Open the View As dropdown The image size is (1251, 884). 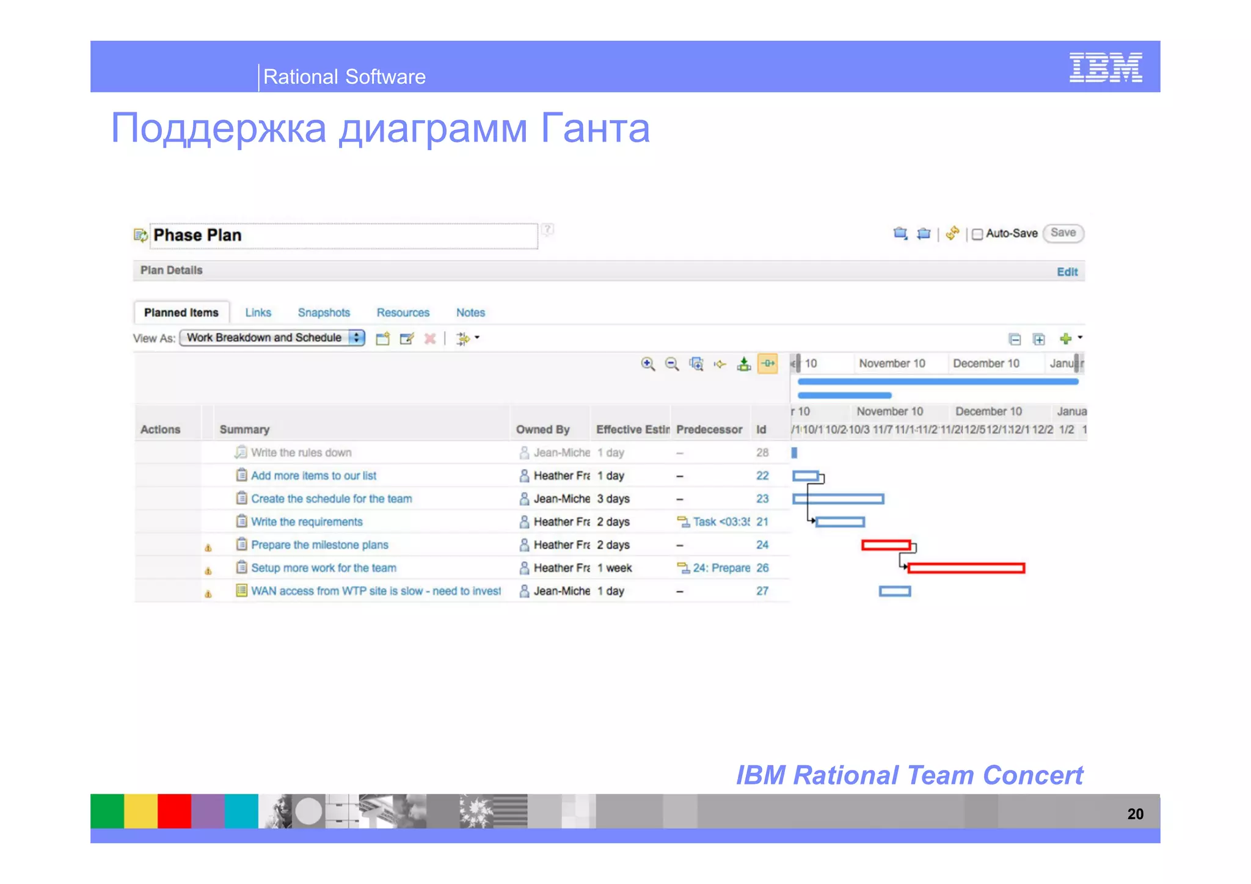(272, 338)
